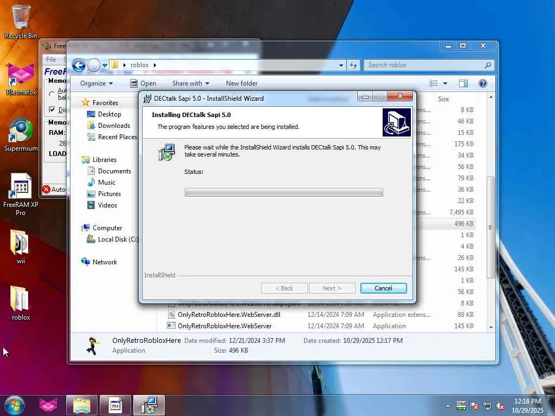The height and width of the screenshot is (416, 555).
Task: Select Computer in navigation pane
Action: point(107,228)
